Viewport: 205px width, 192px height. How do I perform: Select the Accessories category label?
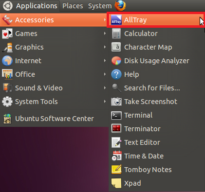tap(35, 20)
